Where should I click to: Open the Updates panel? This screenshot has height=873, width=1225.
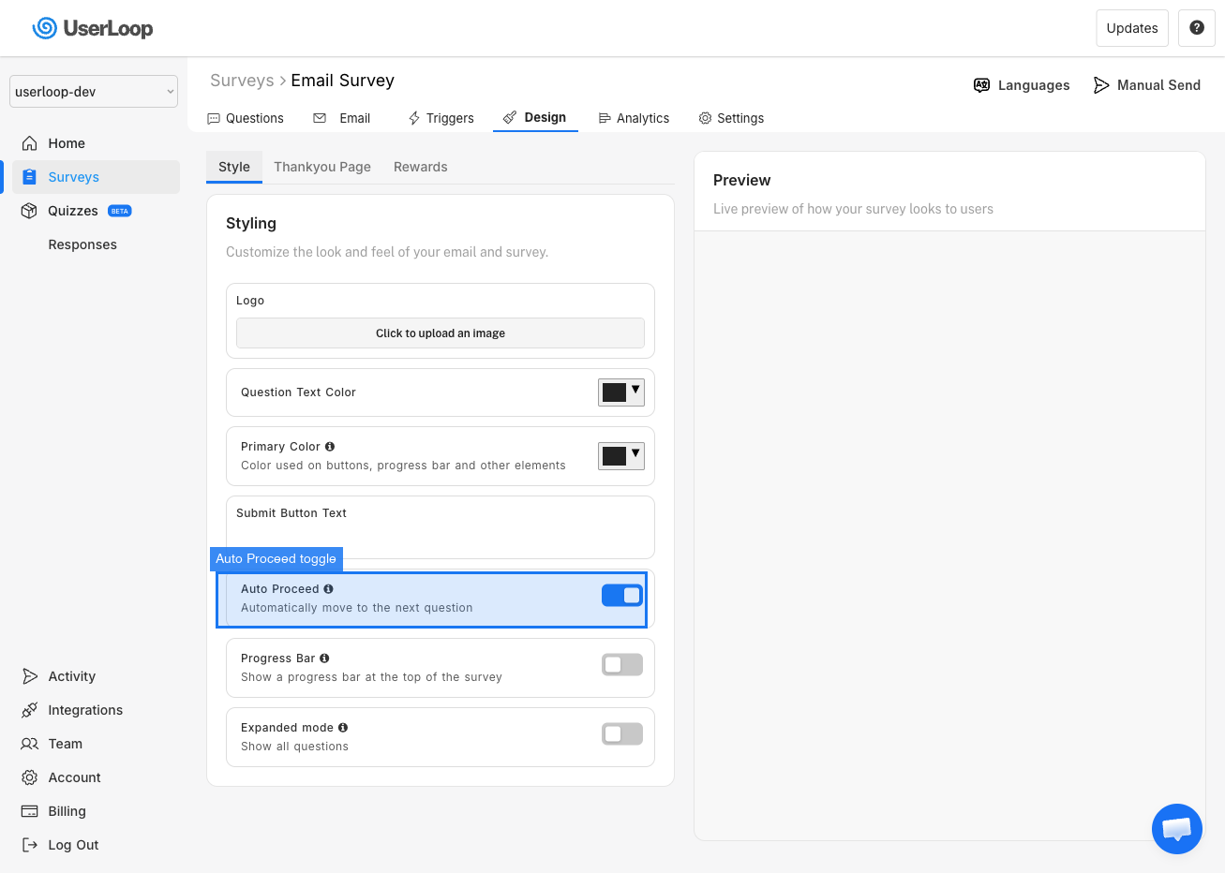pos(1131,28)
